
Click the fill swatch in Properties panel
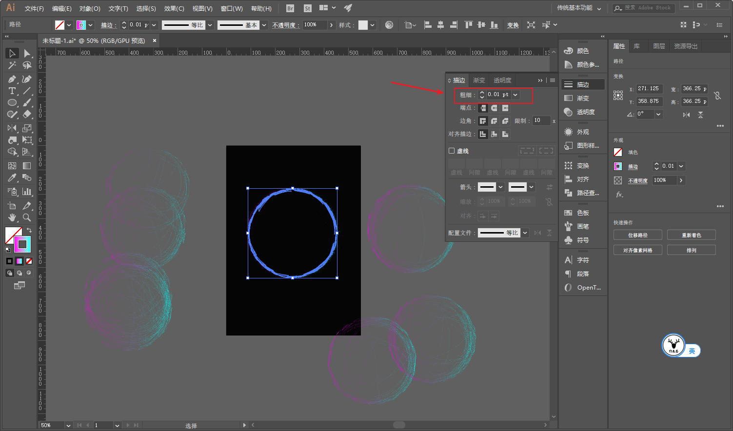click(618, 152)
